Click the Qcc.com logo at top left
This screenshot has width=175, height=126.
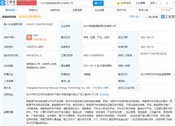(x=8, y=3)
